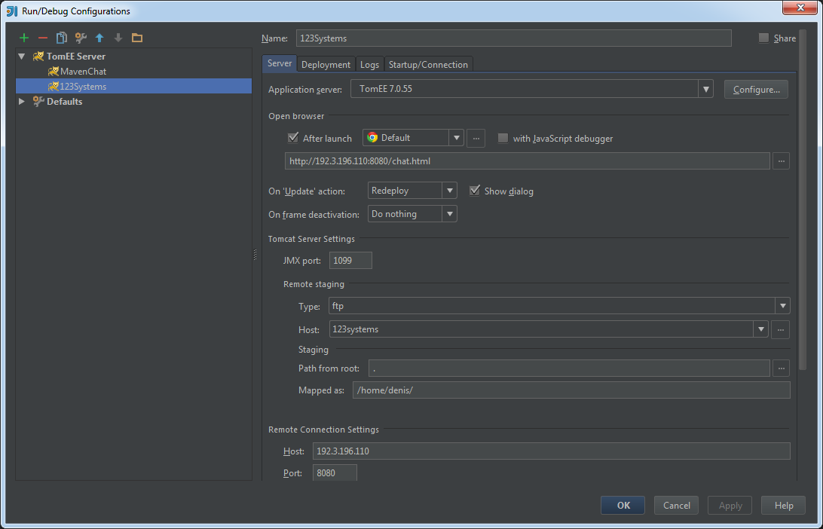Click the Name input field

click(x=513, y=38)
